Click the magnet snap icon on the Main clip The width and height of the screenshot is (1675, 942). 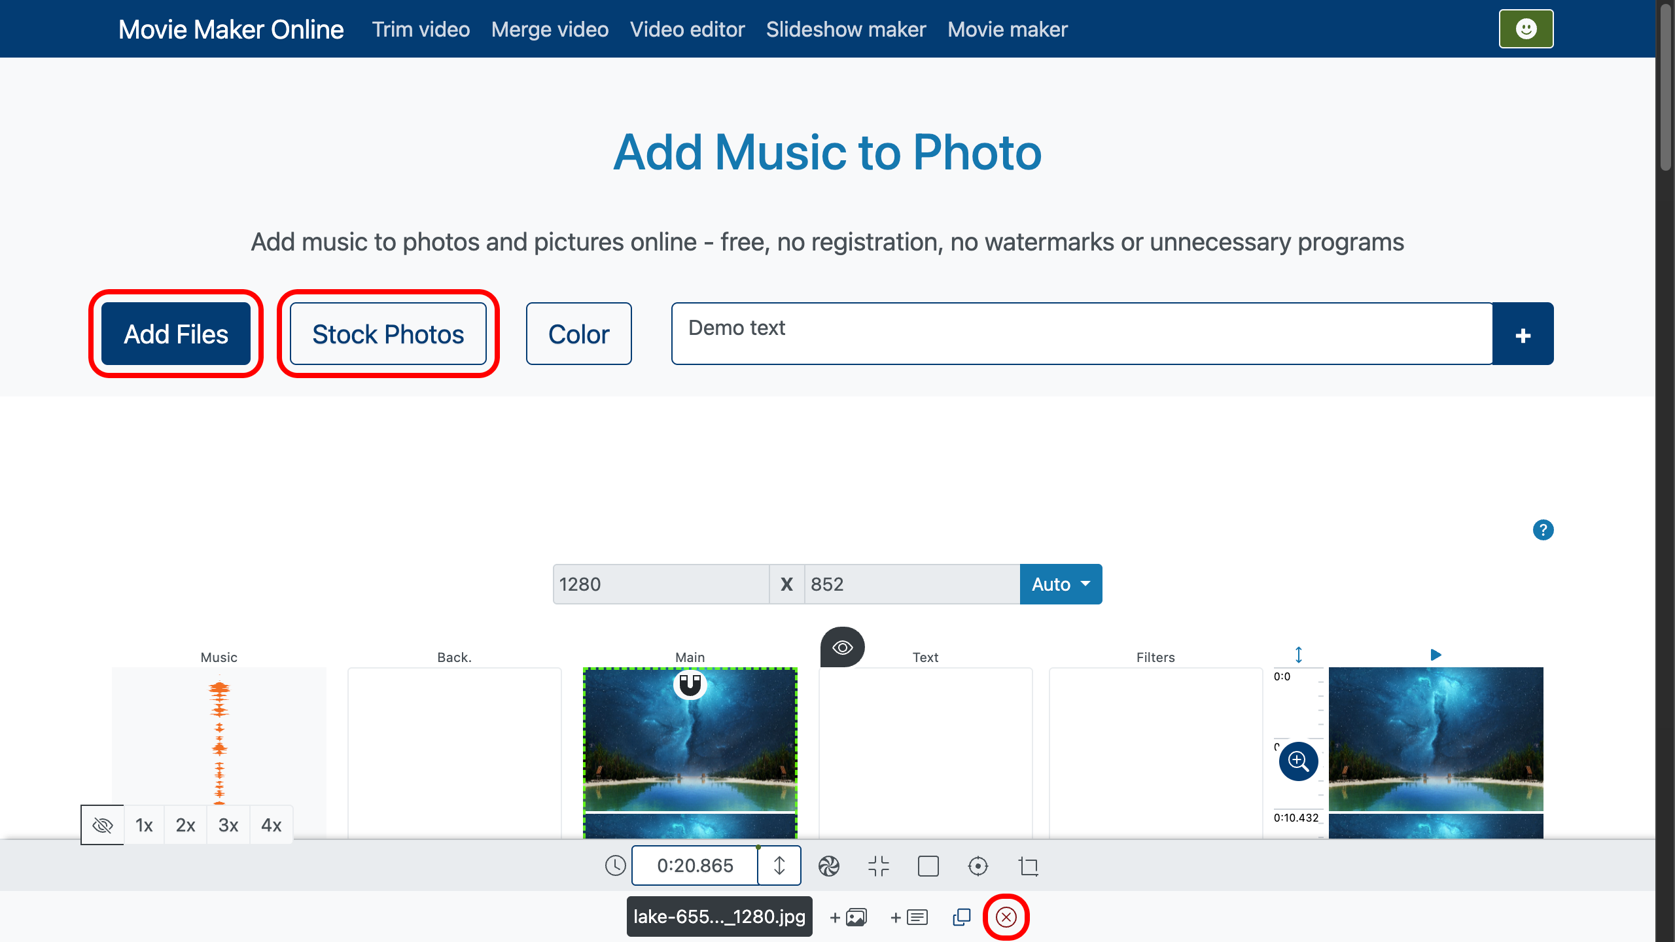click(x=690, y=684)
